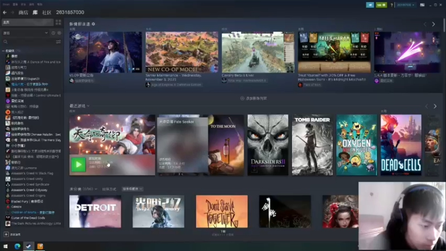Open the 2631857030 profile tab

pyautogui.click(x=70, y=12)
